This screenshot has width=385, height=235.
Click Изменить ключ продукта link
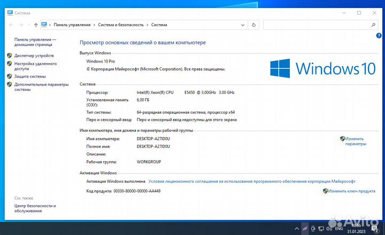point(352,191)
